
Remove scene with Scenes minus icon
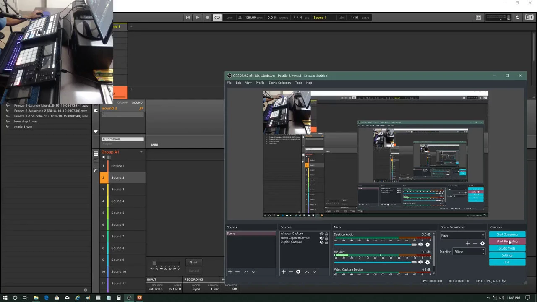click(x=237, y=272)
